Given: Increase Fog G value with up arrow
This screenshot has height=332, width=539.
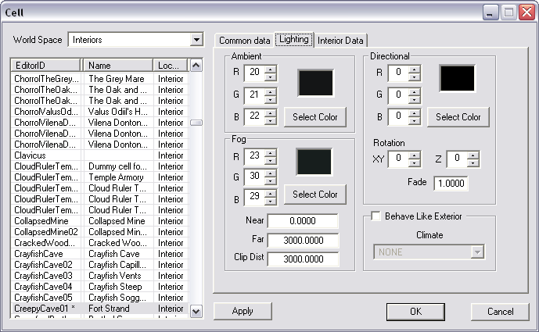Looking at the screenshot, I should [x=271, y=172].
